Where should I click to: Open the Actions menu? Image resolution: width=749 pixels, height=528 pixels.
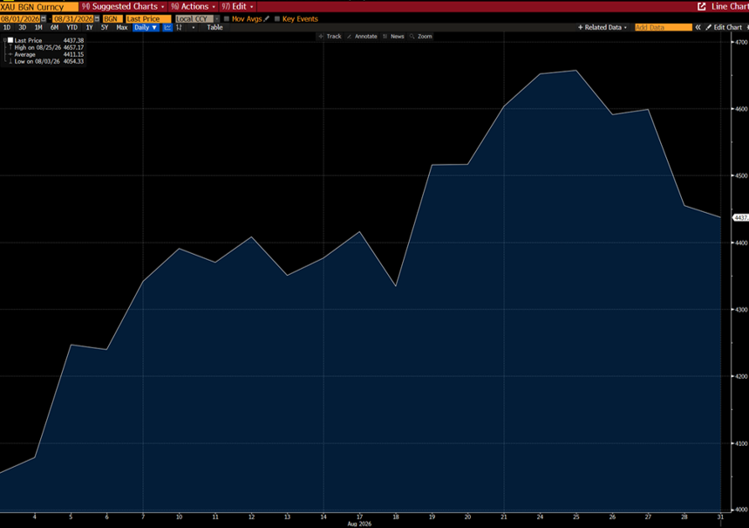pos(193,6)
